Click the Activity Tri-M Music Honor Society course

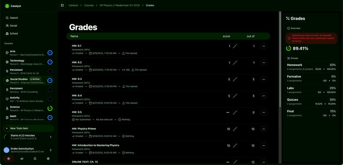coord(29,99)
